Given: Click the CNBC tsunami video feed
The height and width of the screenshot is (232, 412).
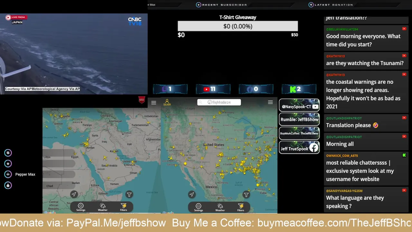Looking at the screenshot, I should (74, 54).
